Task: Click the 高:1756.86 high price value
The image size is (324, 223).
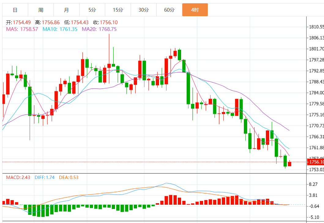Action: click(x=47, y=22)
